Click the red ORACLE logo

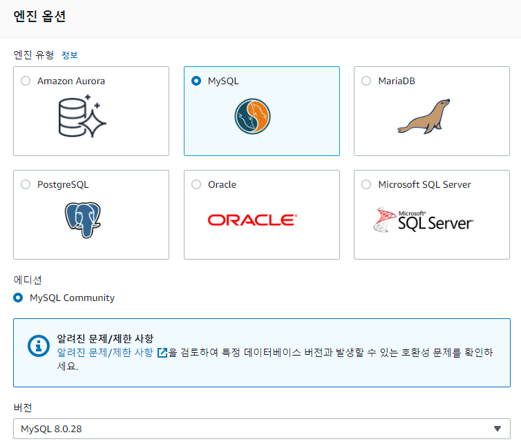[252, 220]
